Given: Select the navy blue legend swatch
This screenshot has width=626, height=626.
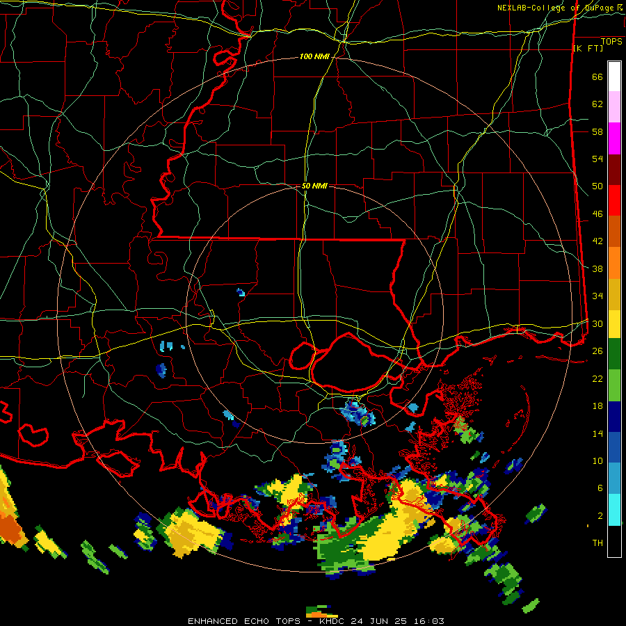Looking at the screenshot, I should click(x=614, y=417).
